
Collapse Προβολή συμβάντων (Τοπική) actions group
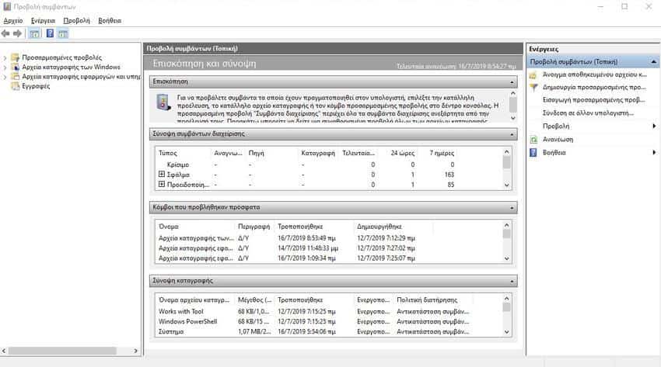(x=653, y=62)
